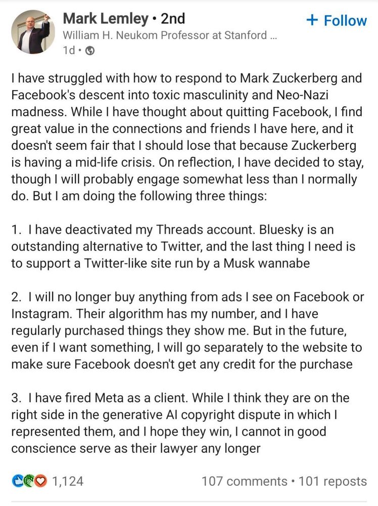Image resolution: width=378 pixels, height=506 pixels.
Task: Click the first paragraph of the post
Action: (x=187, y=137)
